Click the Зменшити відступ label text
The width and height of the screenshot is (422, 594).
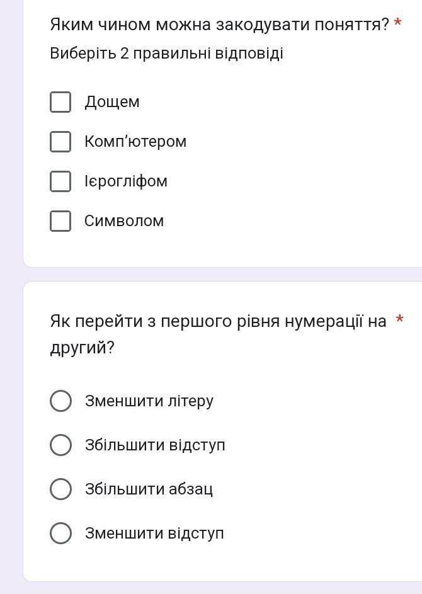tap(154, 534)
